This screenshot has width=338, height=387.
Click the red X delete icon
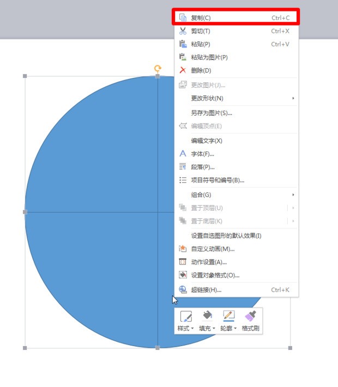[183, 70]
